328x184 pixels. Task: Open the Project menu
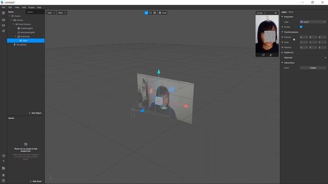(x=31, y=7)
